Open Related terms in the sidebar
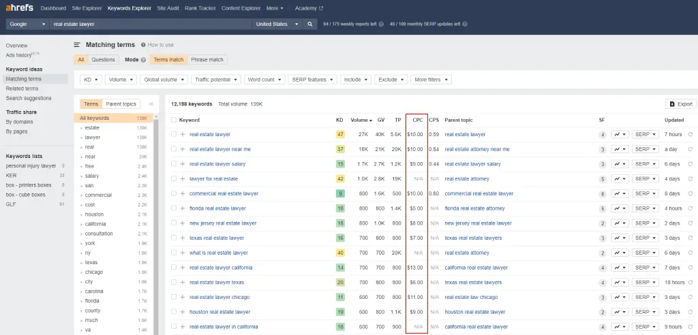This screenshot has height=335, width=698. pos(22,89)
